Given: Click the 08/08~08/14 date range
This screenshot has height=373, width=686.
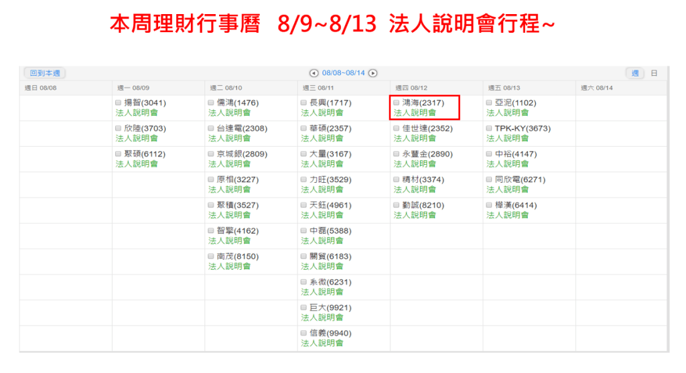Looking at the screenshot, I should coord(343,73).
